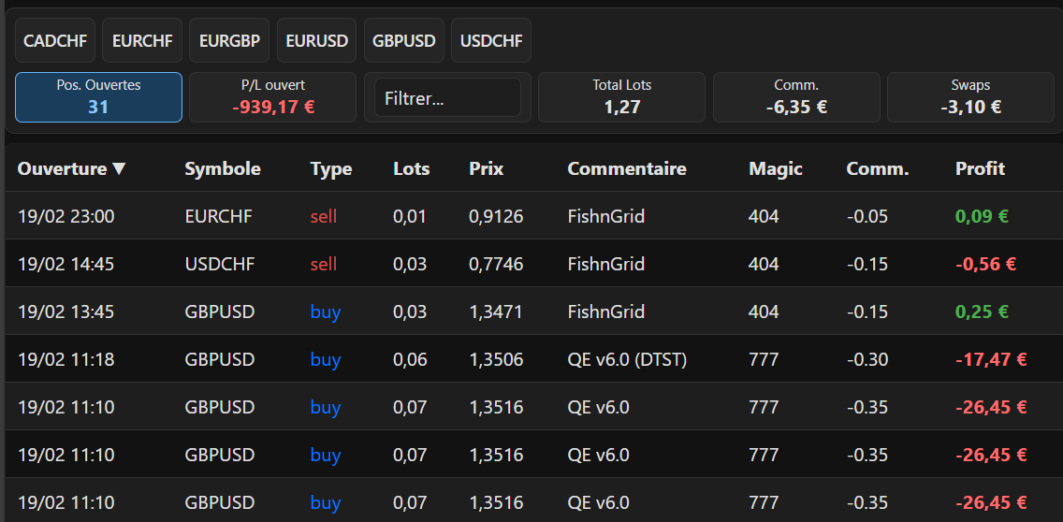This screenshot has height=522, width=1063.
Task: Open the Pos. Ouvertes tab
Action: tap(98, 97)
